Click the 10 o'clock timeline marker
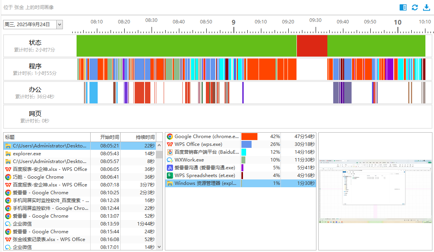434x252 pixels. point(397,22)
